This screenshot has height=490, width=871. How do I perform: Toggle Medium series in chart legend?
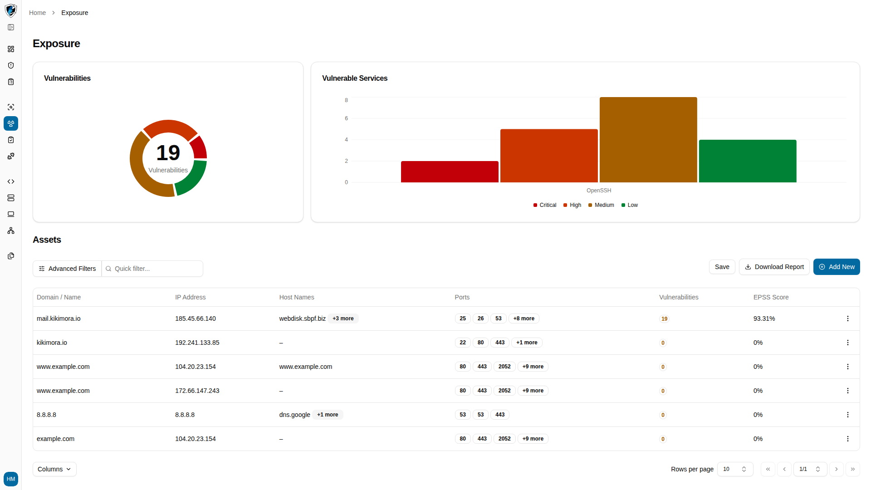click(x=601, y=205)
